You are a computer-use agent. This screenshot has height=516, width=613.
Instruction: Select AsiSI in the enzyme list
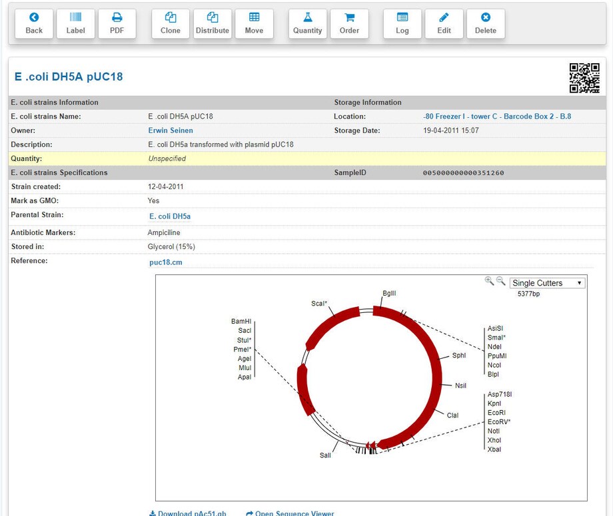(495, 328)
